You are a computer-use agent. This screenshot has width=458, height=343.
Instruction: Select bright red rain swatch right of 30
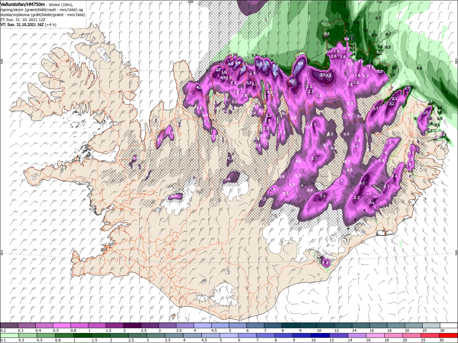click(x=448, y=335)
